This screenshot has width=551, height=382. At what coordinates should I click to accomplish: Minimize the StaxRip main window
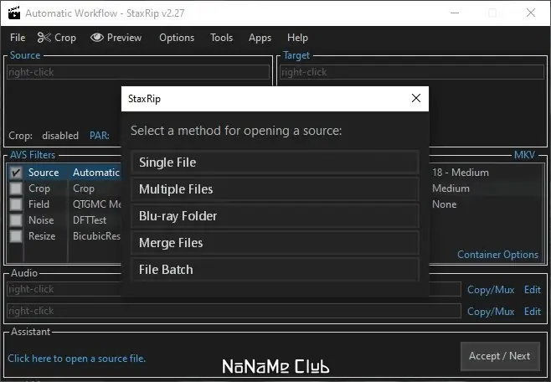[x=455, y=13]
